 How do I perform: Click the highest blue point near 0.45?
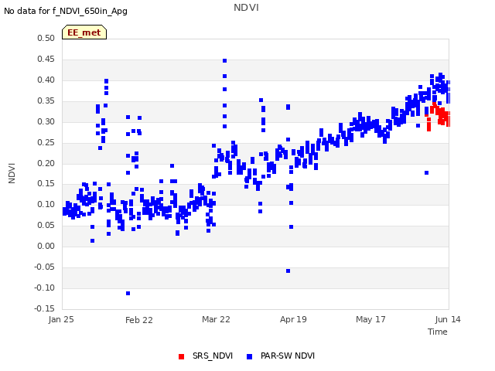tap(225, 60)
